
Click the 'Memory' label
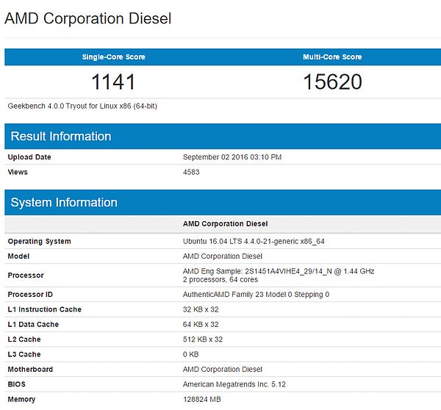[x=21, y=399]
